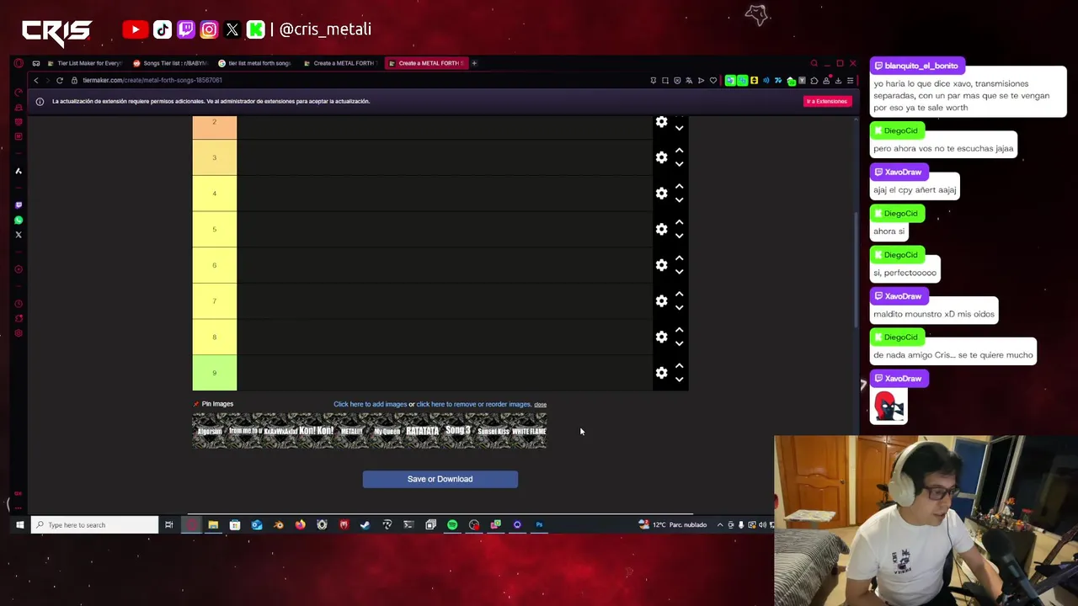
Task: Open settings gear for tier row 9
Action: pyautogui.click(x=662, y=372)
